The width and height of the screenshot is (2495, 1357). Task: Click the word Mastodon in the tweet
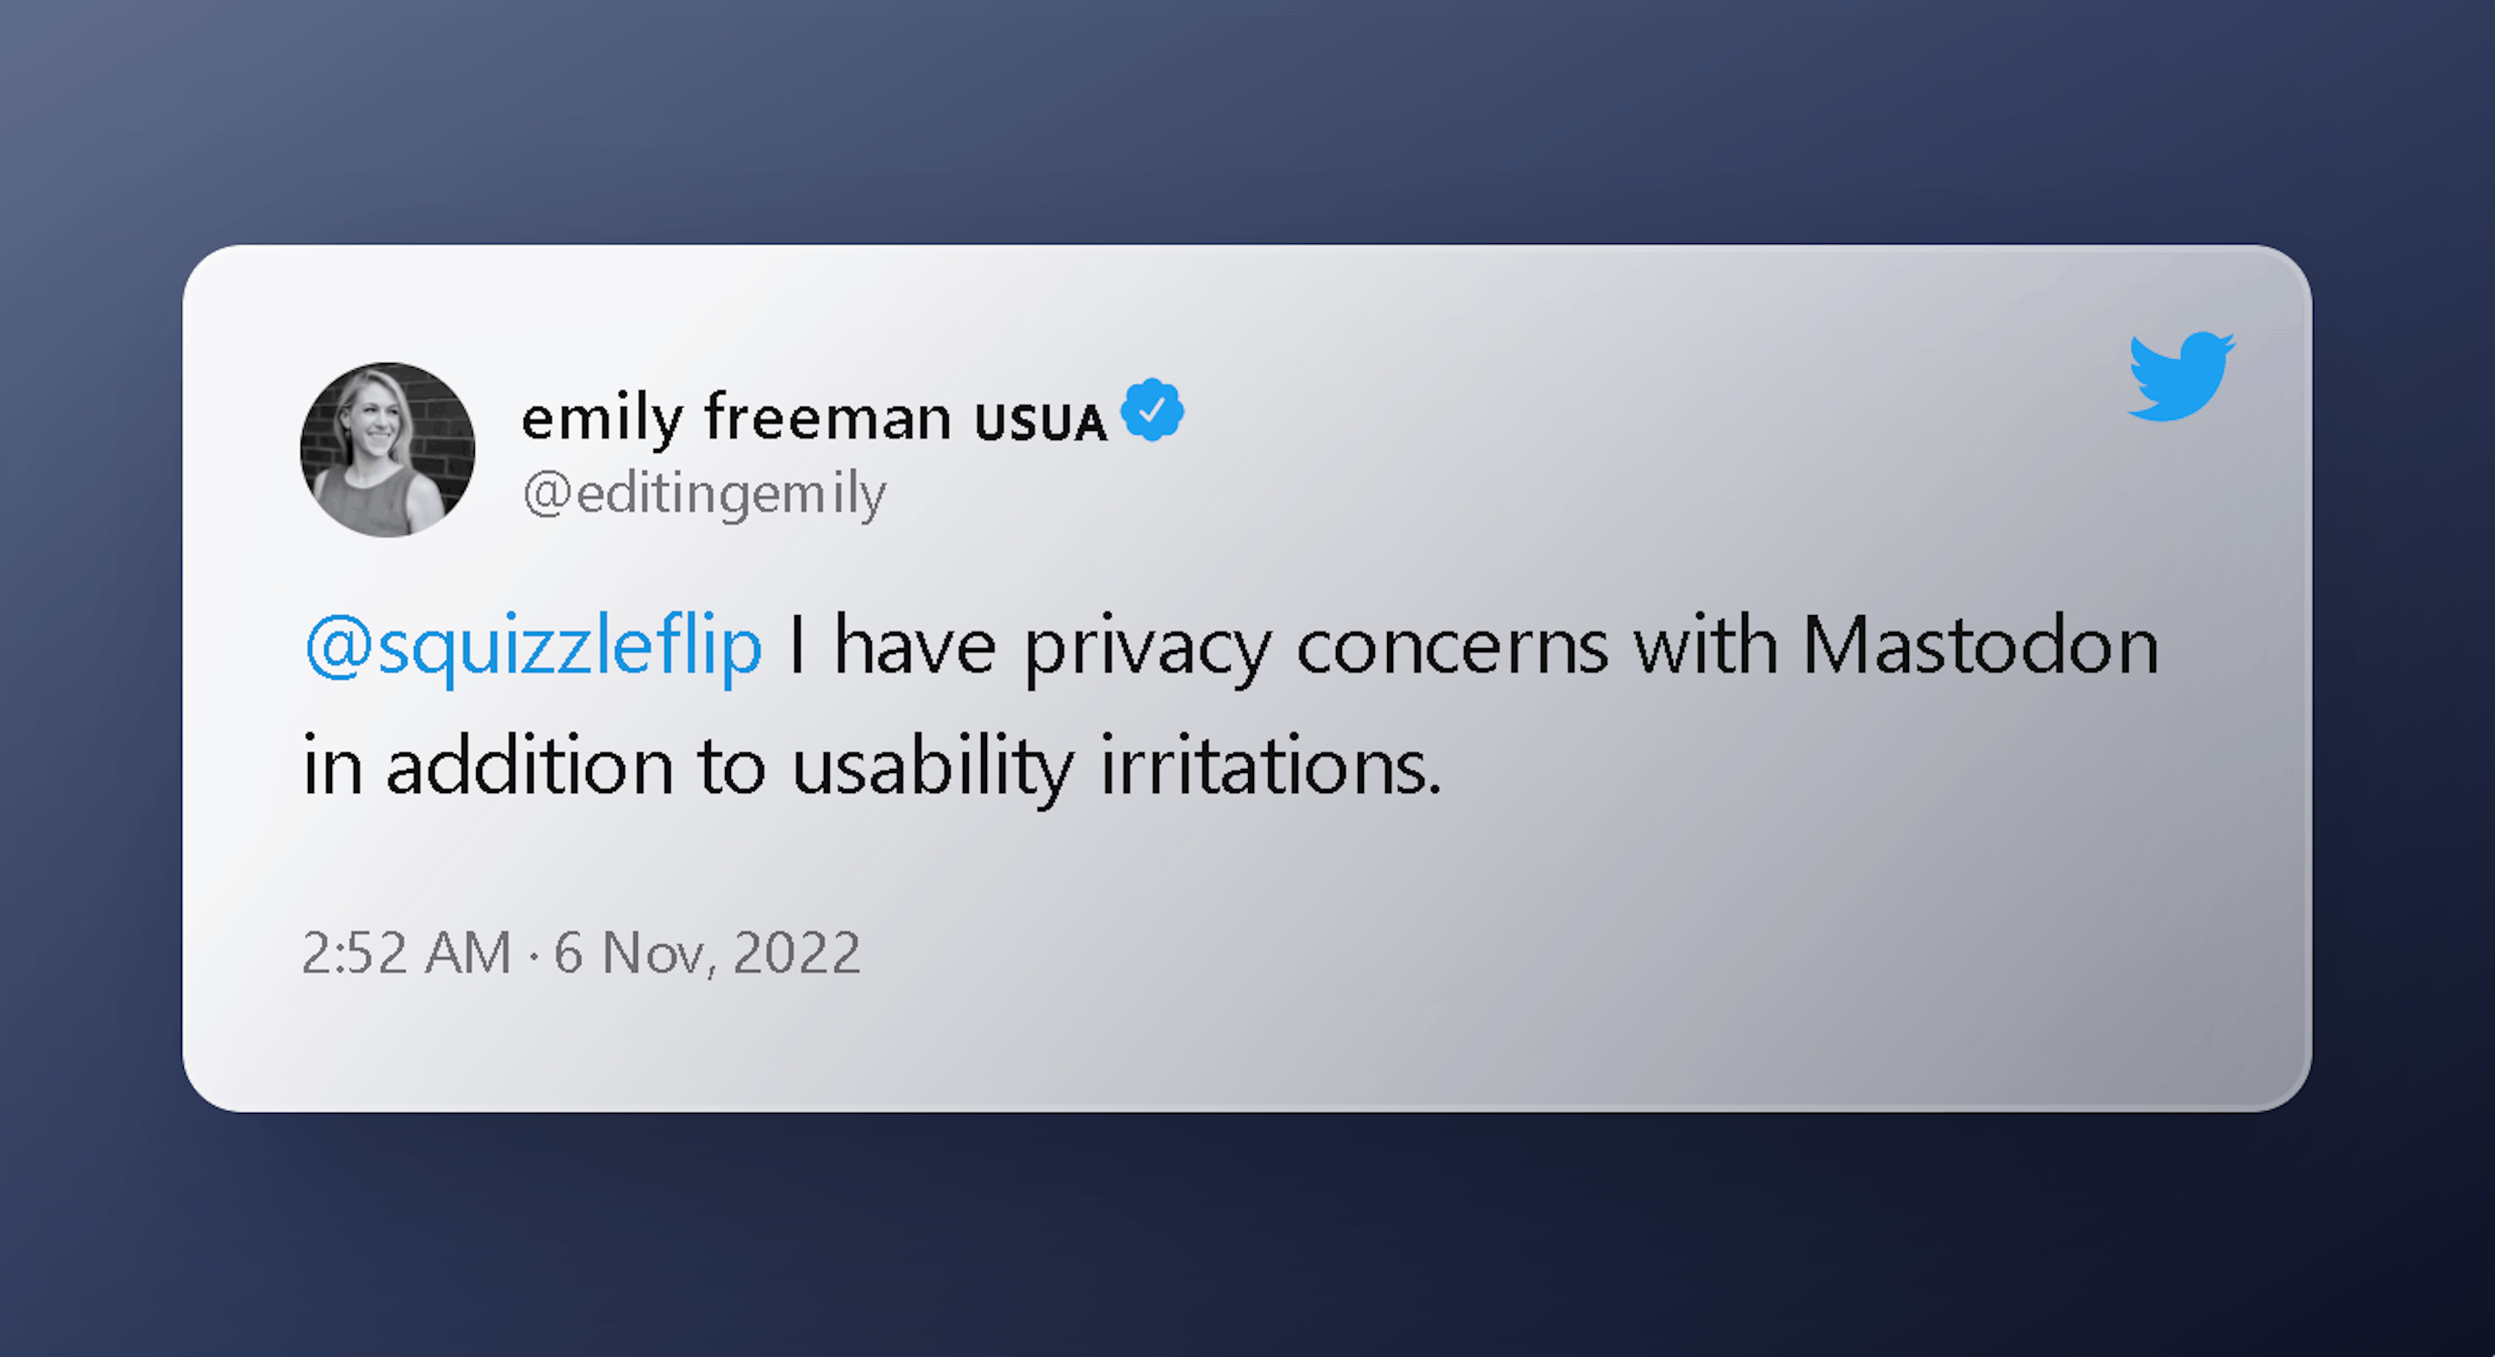coord(1980,647)
